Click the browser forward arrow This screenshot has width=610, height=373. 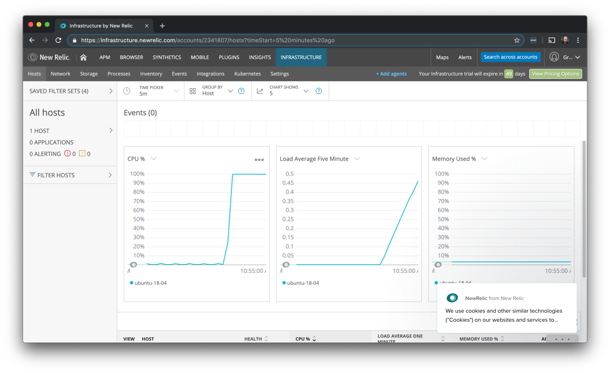pos(45,40)
